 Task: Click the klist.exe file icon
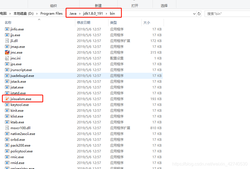click(7, 116)
